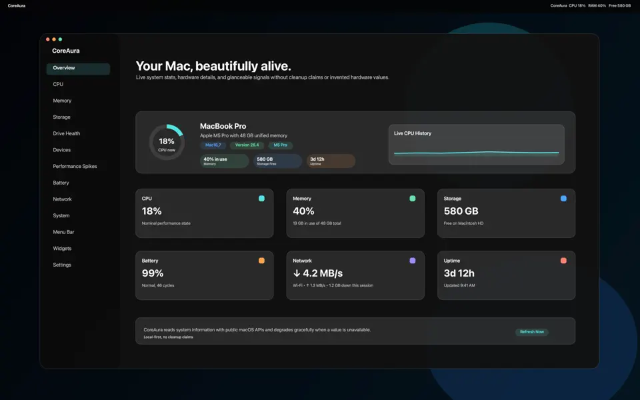The image size is (640, 400).
Task: Click Free 580 GB in menu bar status
Action: click(619, 6)
